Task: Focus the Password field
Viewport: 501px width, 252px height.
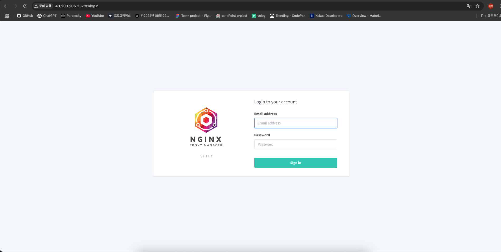Action: (x=296, y=144)
